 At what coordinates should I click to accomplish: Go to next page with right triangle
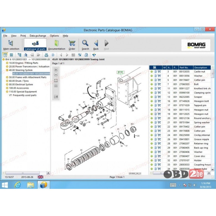[67, 55]
